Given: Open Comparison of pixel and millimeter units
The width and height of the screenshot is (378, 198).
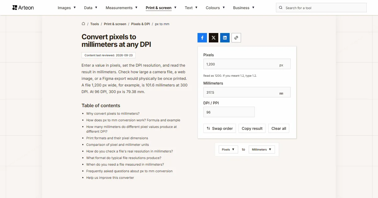Looking at the screenshot, I should click(x=117, y=145).
